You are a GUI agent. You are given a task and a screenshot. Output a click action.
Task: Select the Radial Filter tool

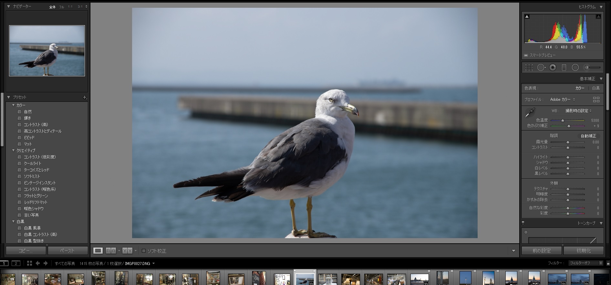[x=575, y=68]
